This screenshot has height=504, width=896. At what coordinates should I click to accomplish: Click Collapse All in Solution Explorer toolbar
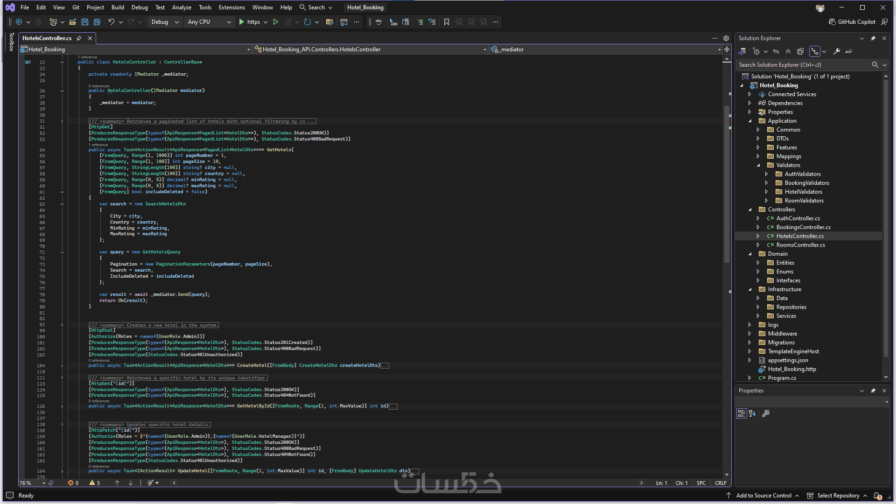click(788, 51)
